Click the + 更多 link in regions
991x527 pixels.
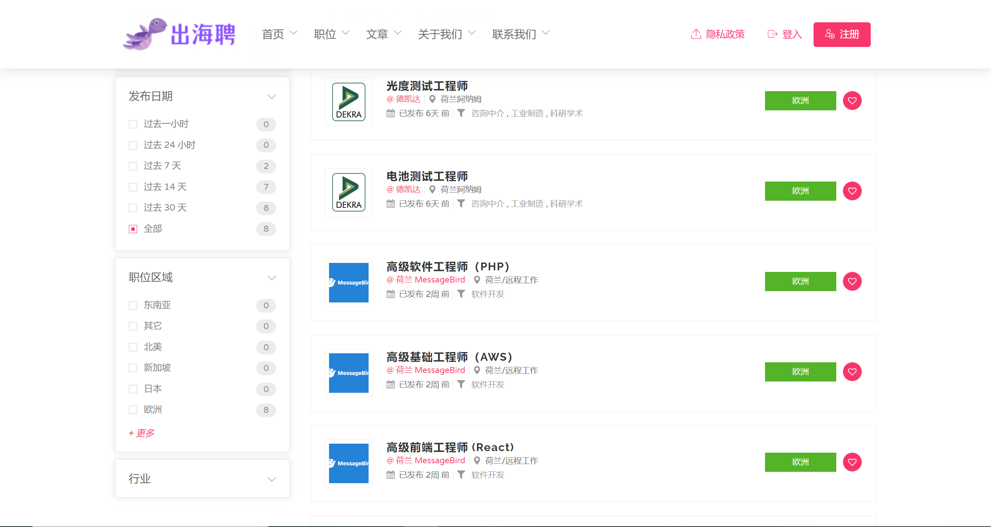tap(141, 433)
